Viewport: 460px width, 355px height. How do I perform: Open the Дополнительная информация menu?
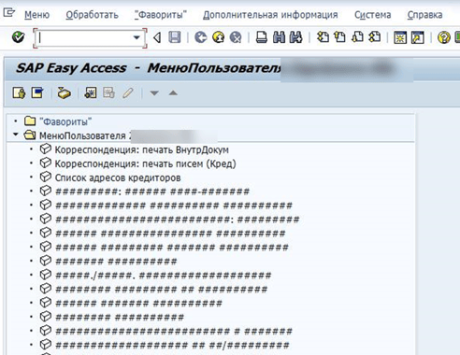point(270,15)
